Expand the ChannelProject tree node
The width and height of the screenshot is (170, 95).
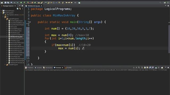[1, 11]
